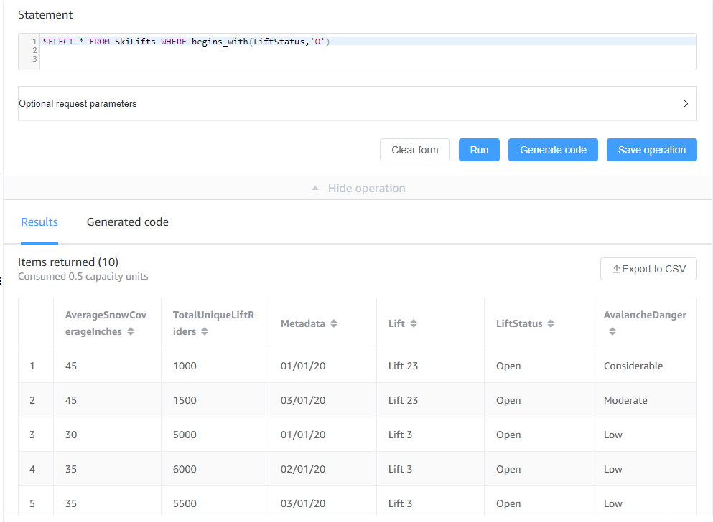Viewport: 713px width, 522px height.
Task: Open the Optional request parameters chevron
Action: (685, 103)
